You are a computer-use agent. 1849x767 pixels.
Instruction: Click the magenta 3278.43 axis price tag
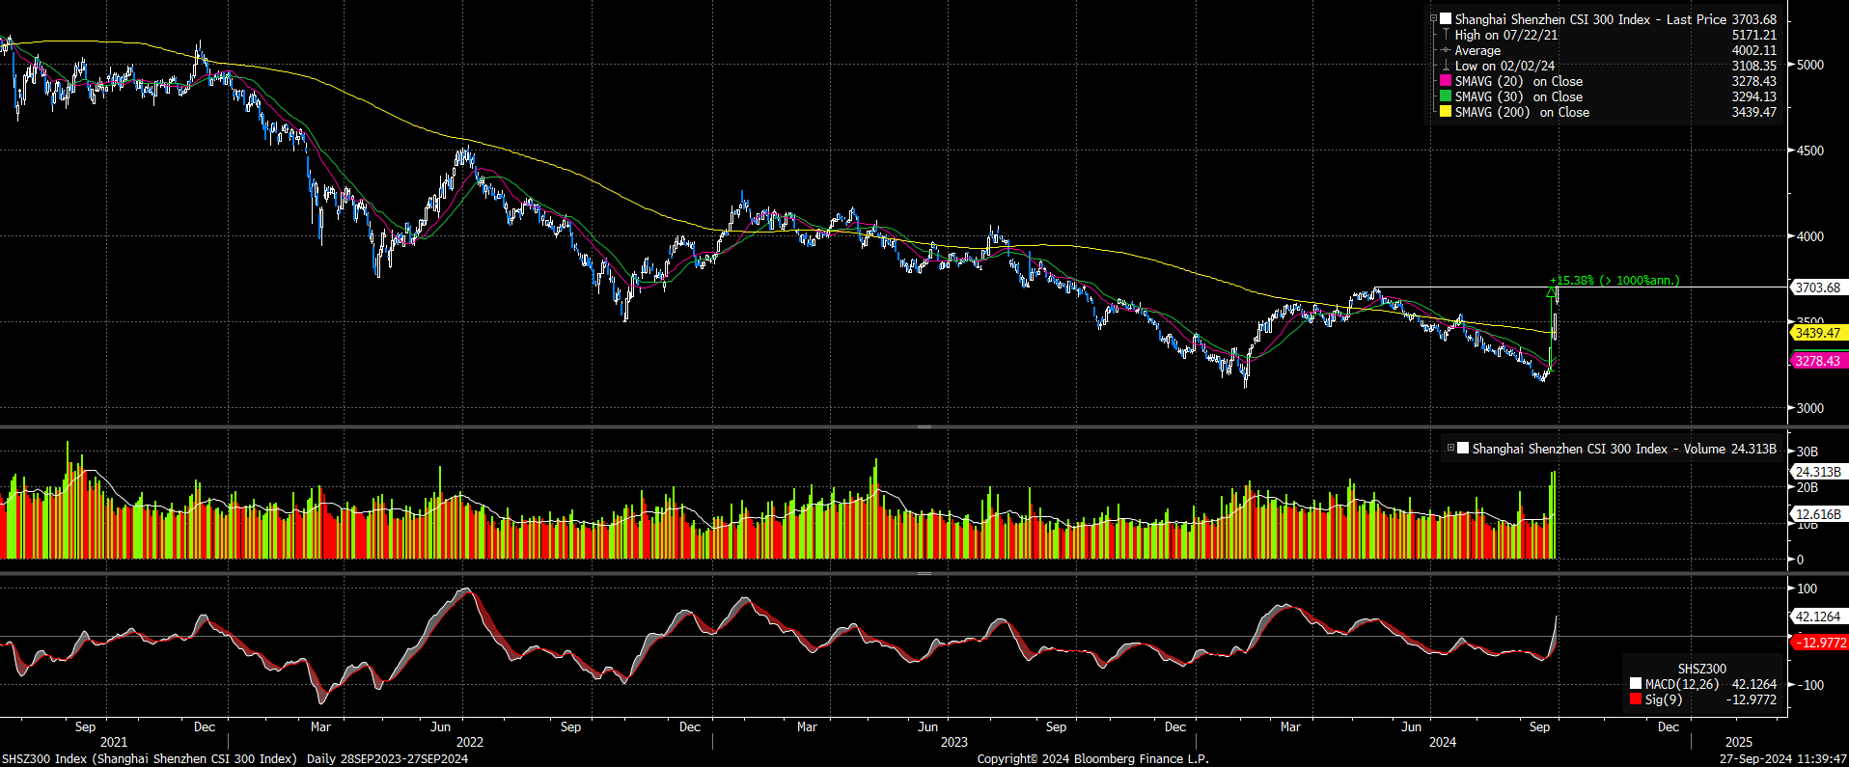pyautogui.click(x=1817, y=361)
